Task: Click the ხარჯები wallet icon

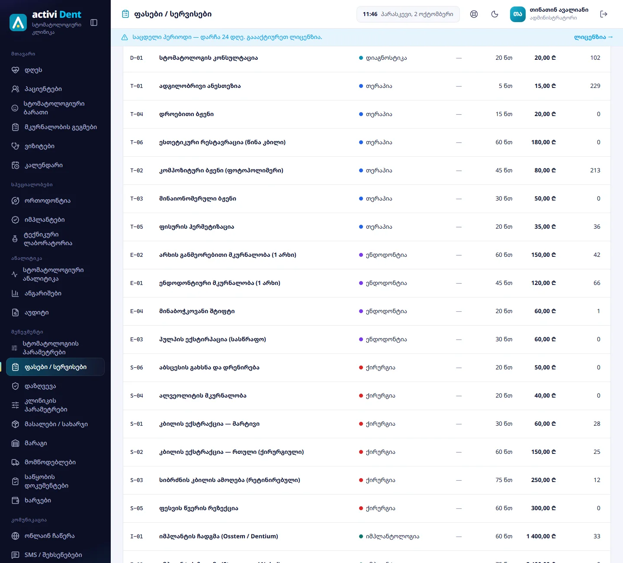Action: (15, 500)
